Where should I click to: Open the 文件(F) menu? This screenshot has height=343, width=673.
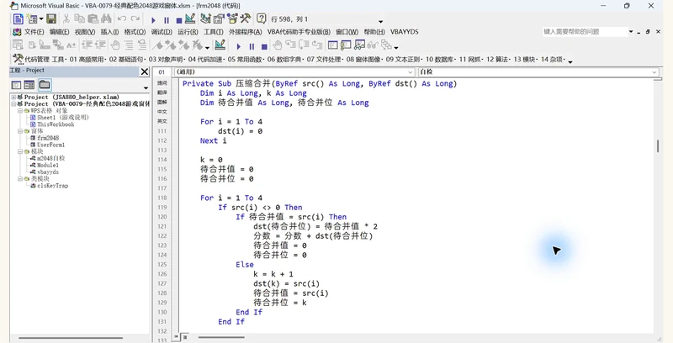(34, 32)
